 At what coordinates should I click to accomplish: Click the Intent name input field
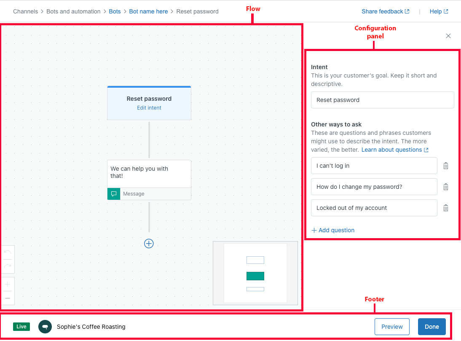click(382, 100)
